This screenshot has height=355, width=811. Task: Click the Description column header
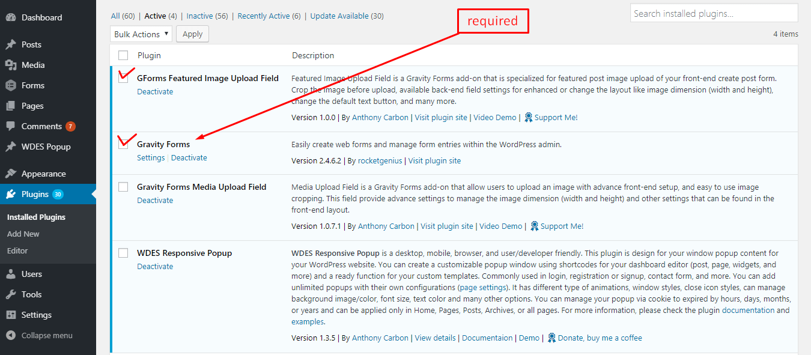point(313,55)
